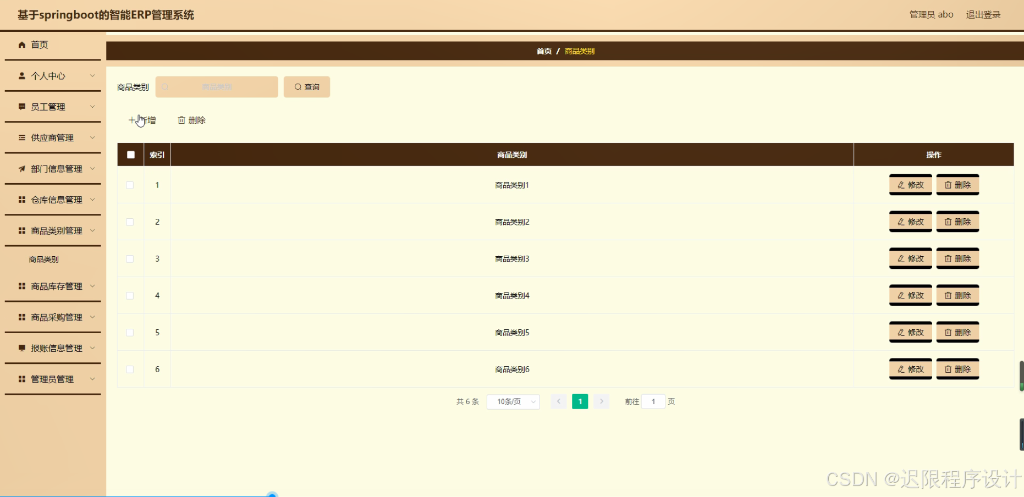
Task: Click the 个人中心 user icon
Action: (x=22, y=75)
